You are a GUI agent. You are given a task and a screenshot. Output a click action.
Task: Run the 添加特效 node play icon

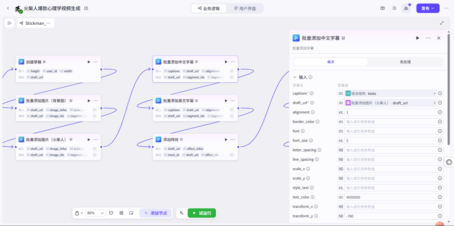click(226, 140)
